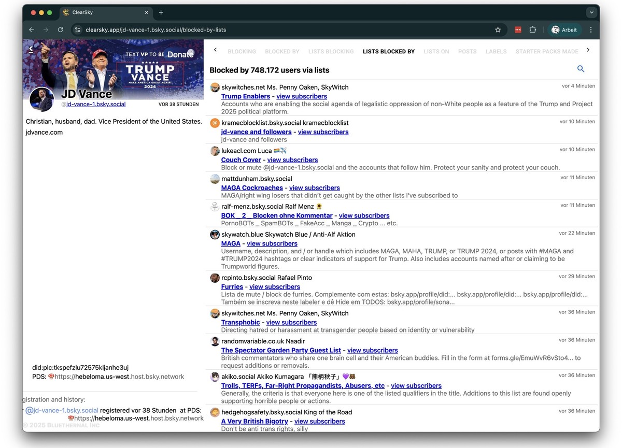Viewport: 622px width, 448px height.
Task: Open the jd-vance and followers list
Action: [256, 132]
